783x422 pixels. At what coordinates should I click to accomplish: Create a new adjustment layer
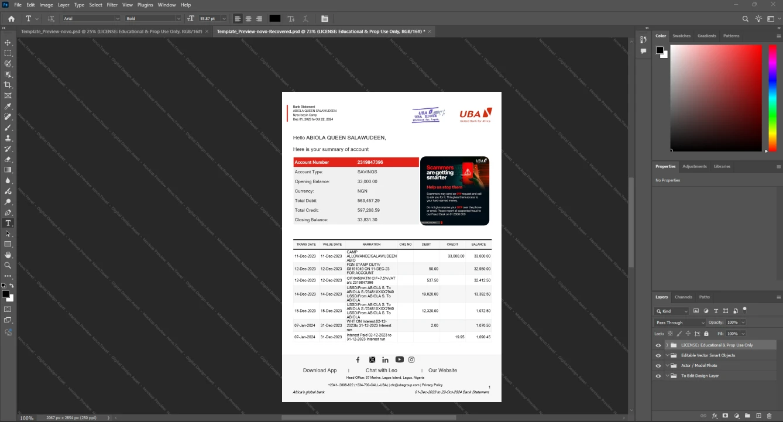[736, 416]
